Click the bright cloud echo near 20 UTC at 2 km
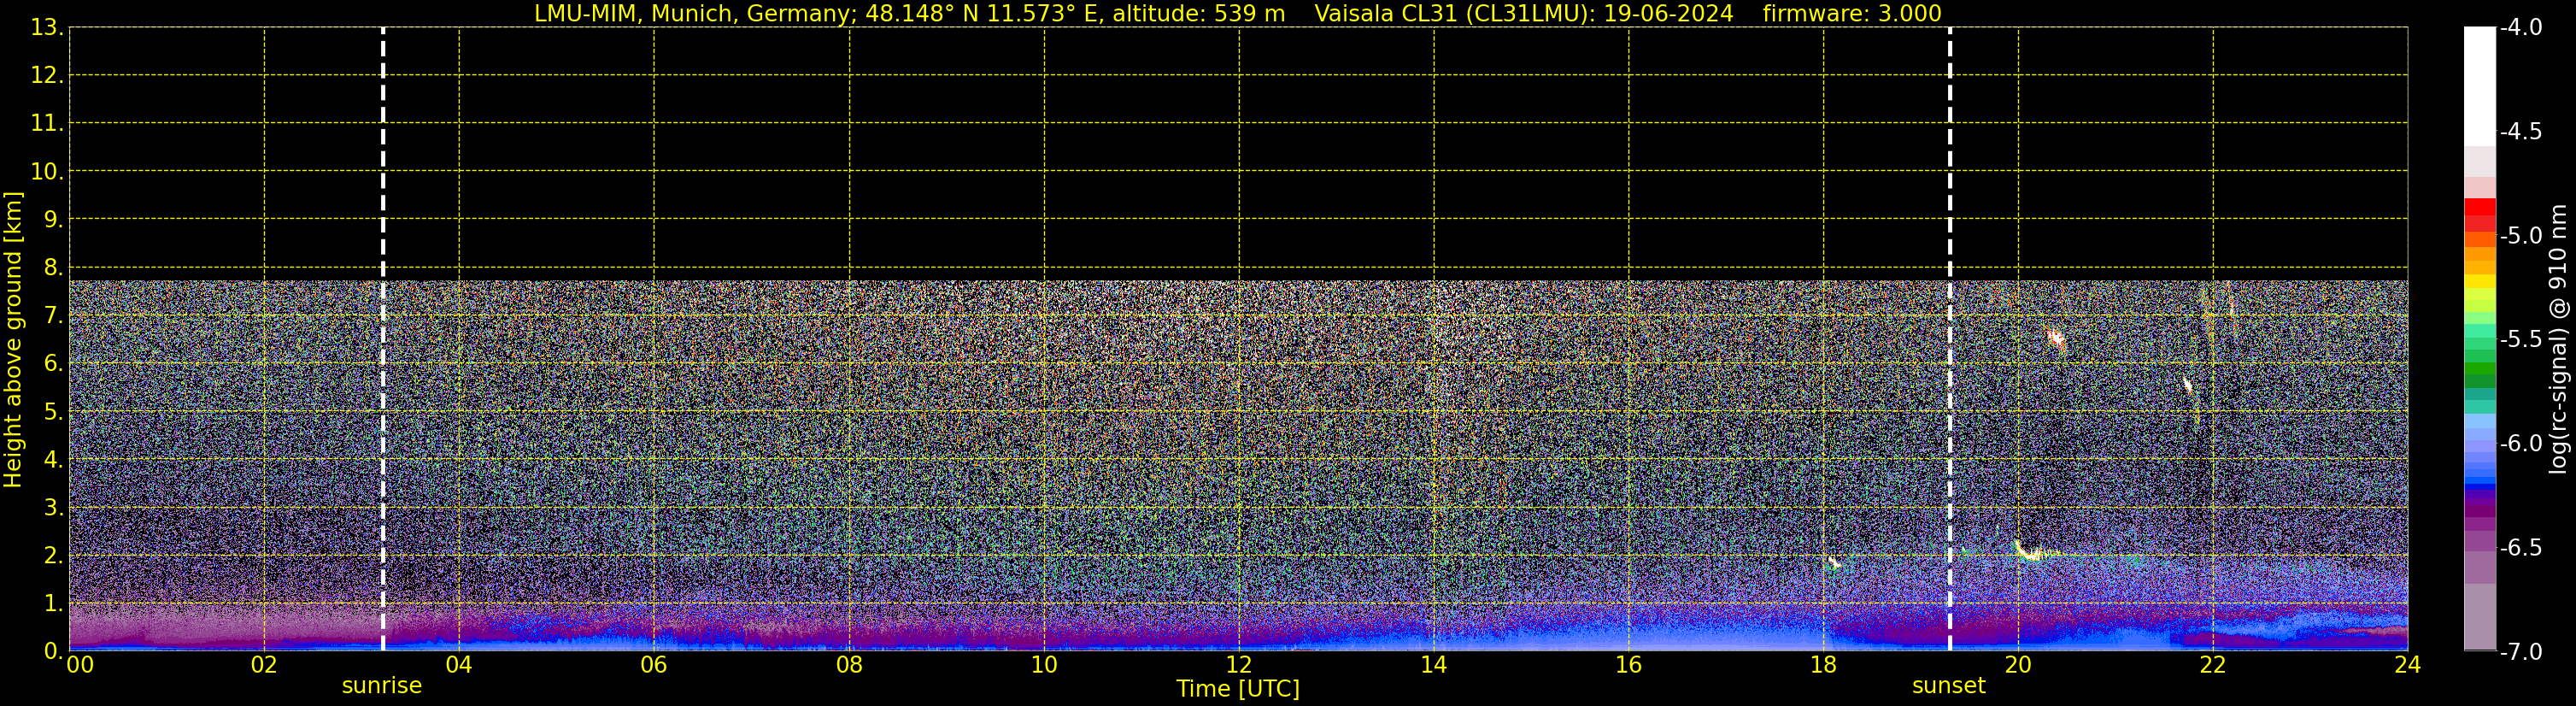Viewport: 2576px width, 706px height. (x=2029, y=553)
